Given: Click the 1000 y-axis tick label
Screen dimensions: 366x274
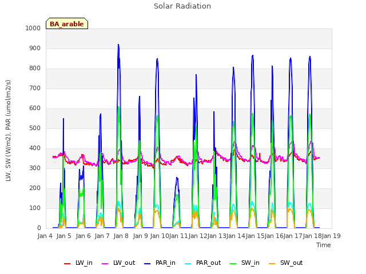Looking at the screenshot, I should [33, 28].
